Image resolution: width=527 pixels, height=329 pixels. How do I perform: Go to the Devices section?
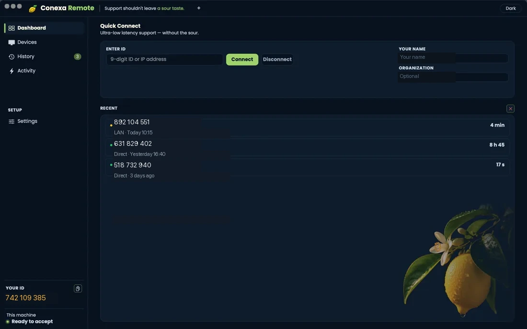coord(44,42)
